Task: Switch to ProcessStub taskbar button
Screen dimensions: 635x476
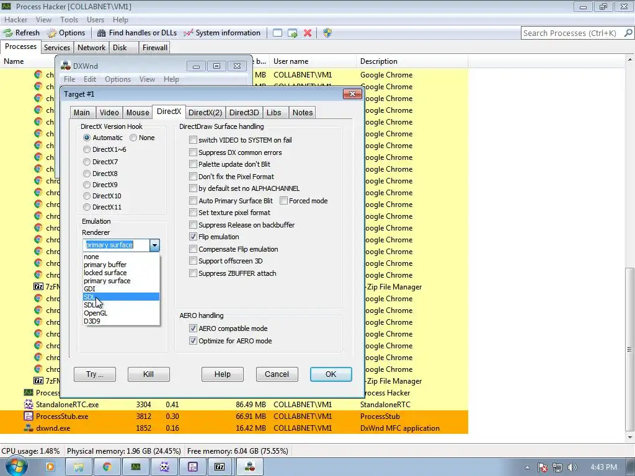Action: point(193,467)
